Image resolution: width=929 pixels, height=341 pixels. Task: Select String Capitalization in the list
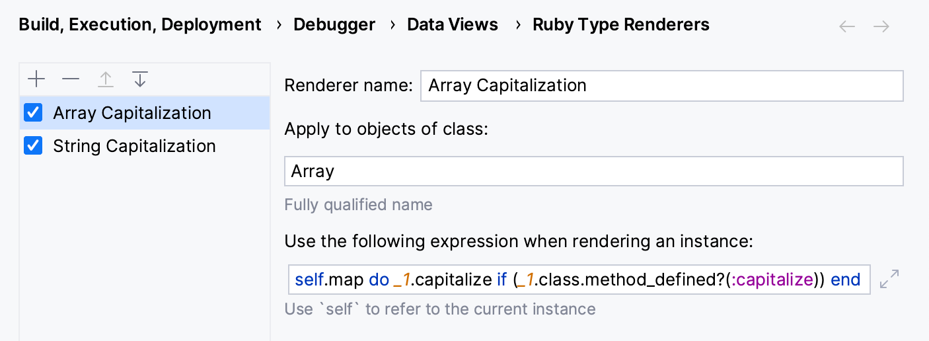(x=134, y=146)
